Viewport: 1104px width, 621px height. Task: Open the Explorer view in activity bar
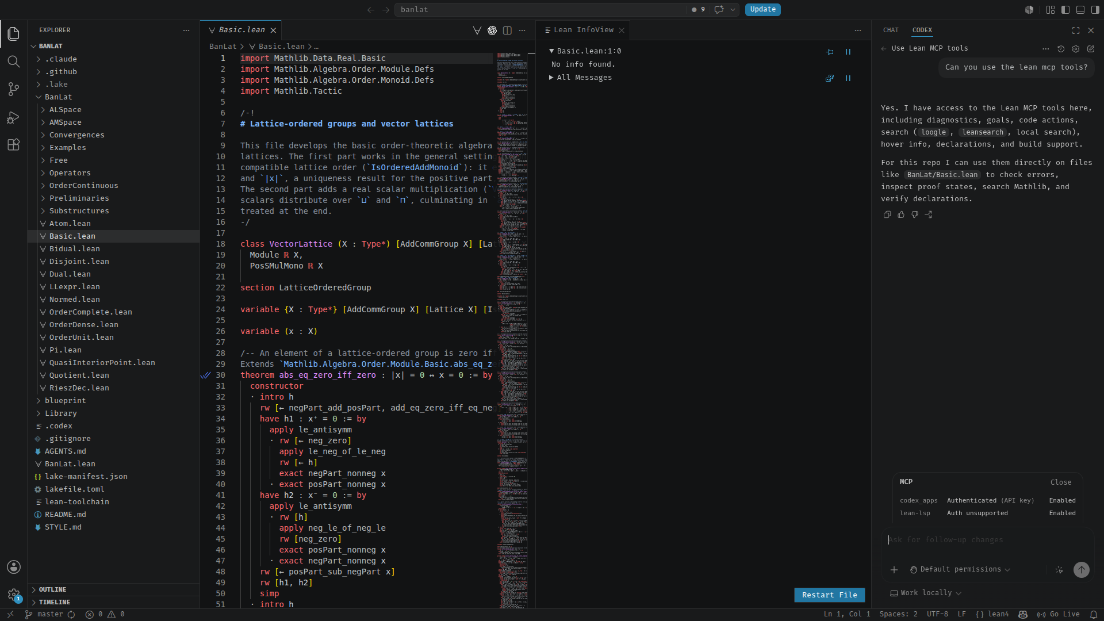(x=14, y=34)
